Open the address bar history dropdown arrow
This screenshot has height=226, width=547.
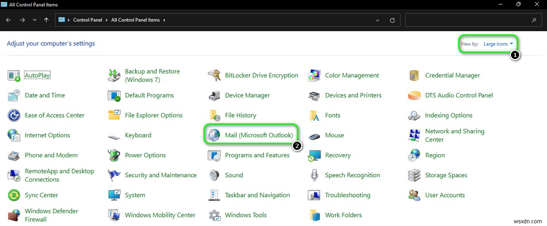click(x=378, y=20)
